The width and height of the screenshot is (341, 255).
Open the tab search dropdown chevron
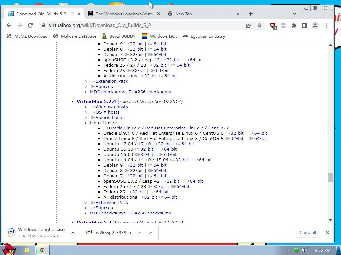295,14
